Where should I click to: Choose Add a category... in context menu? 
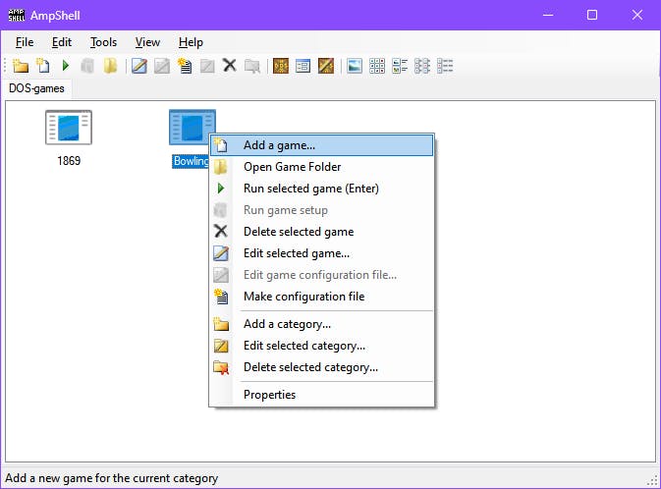tap(321, 324)
